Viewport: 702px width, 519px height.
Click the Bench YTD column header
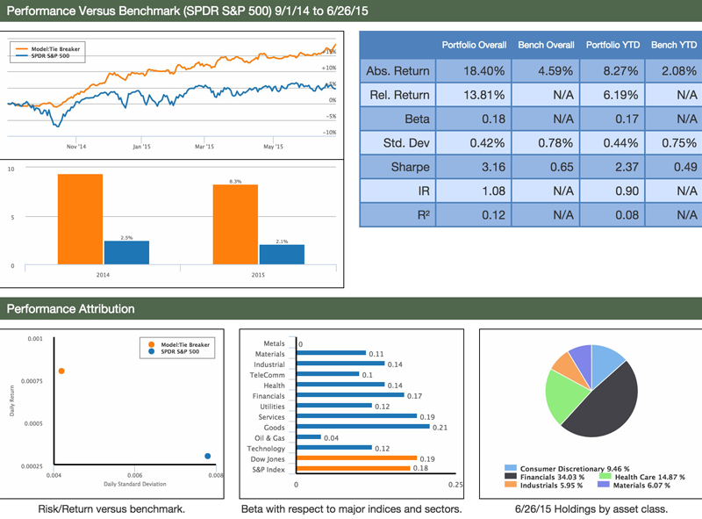[673, 45]
